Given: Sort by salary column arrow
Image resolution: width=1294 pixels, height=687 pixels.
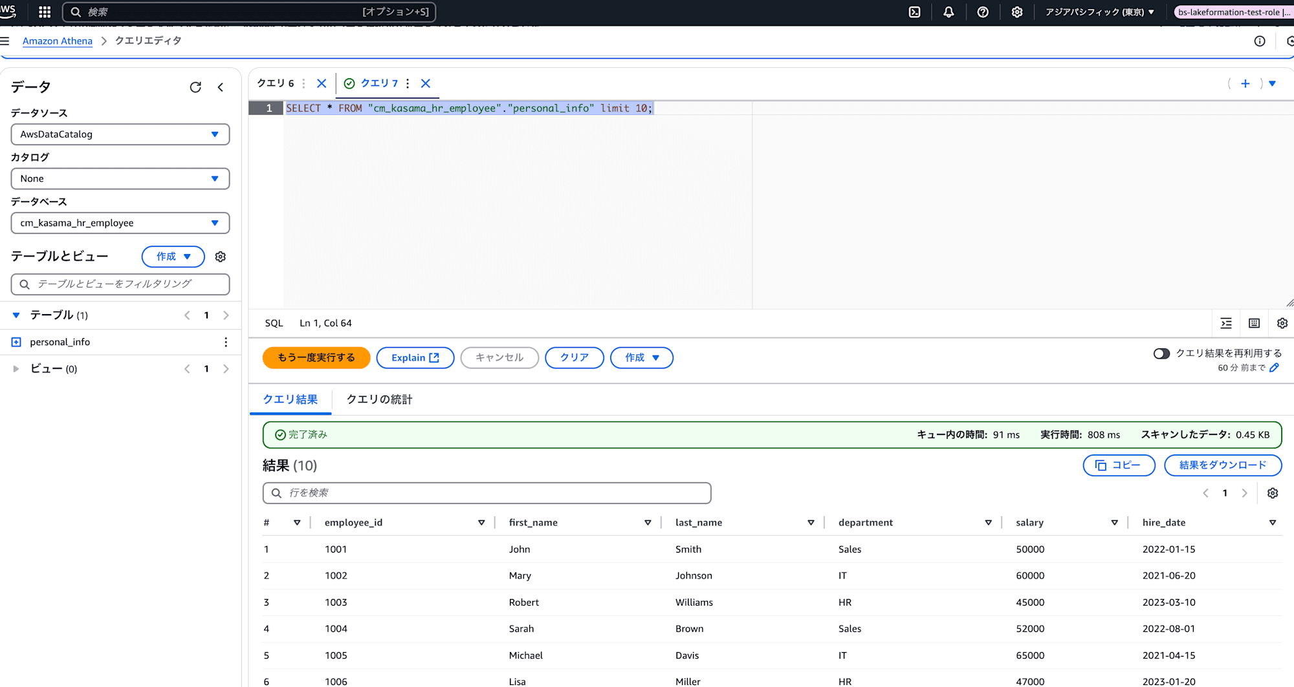Looking at the screenshot, I should (x=1114, y=522).
